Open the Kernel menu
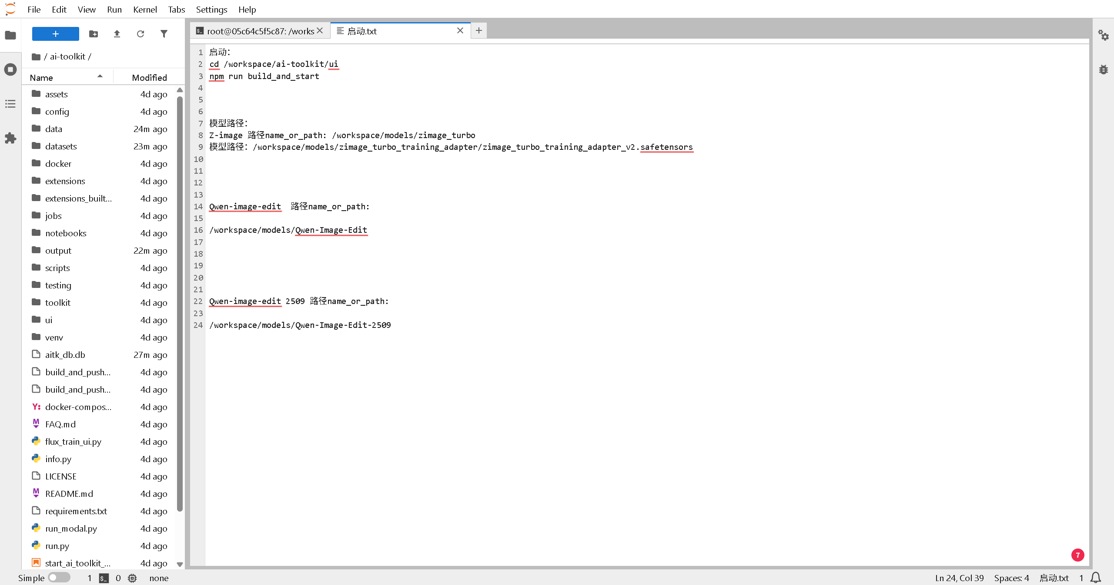This screenshot has height=585, width=1114. (145, 9)
